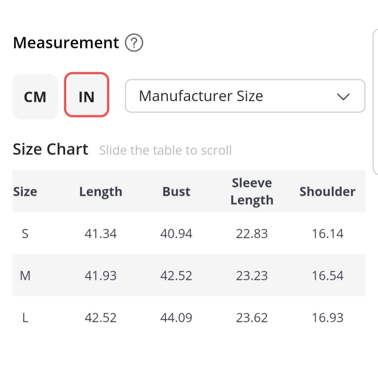378x378 pixels.
Task: Click the L shoulder value 16.93
Action: point(327,318)
